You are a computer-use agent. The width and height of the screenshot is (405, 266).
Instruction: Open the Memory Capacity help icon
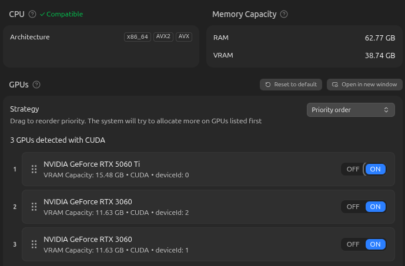284,14
